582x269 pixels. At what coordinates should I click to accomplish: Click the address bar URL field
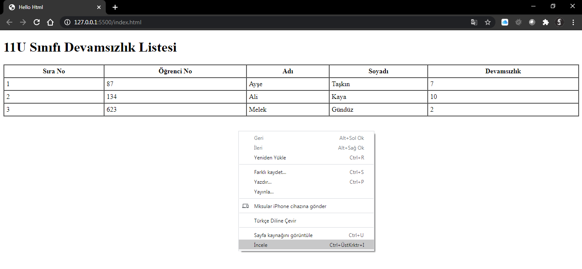(x=256, y=22)
